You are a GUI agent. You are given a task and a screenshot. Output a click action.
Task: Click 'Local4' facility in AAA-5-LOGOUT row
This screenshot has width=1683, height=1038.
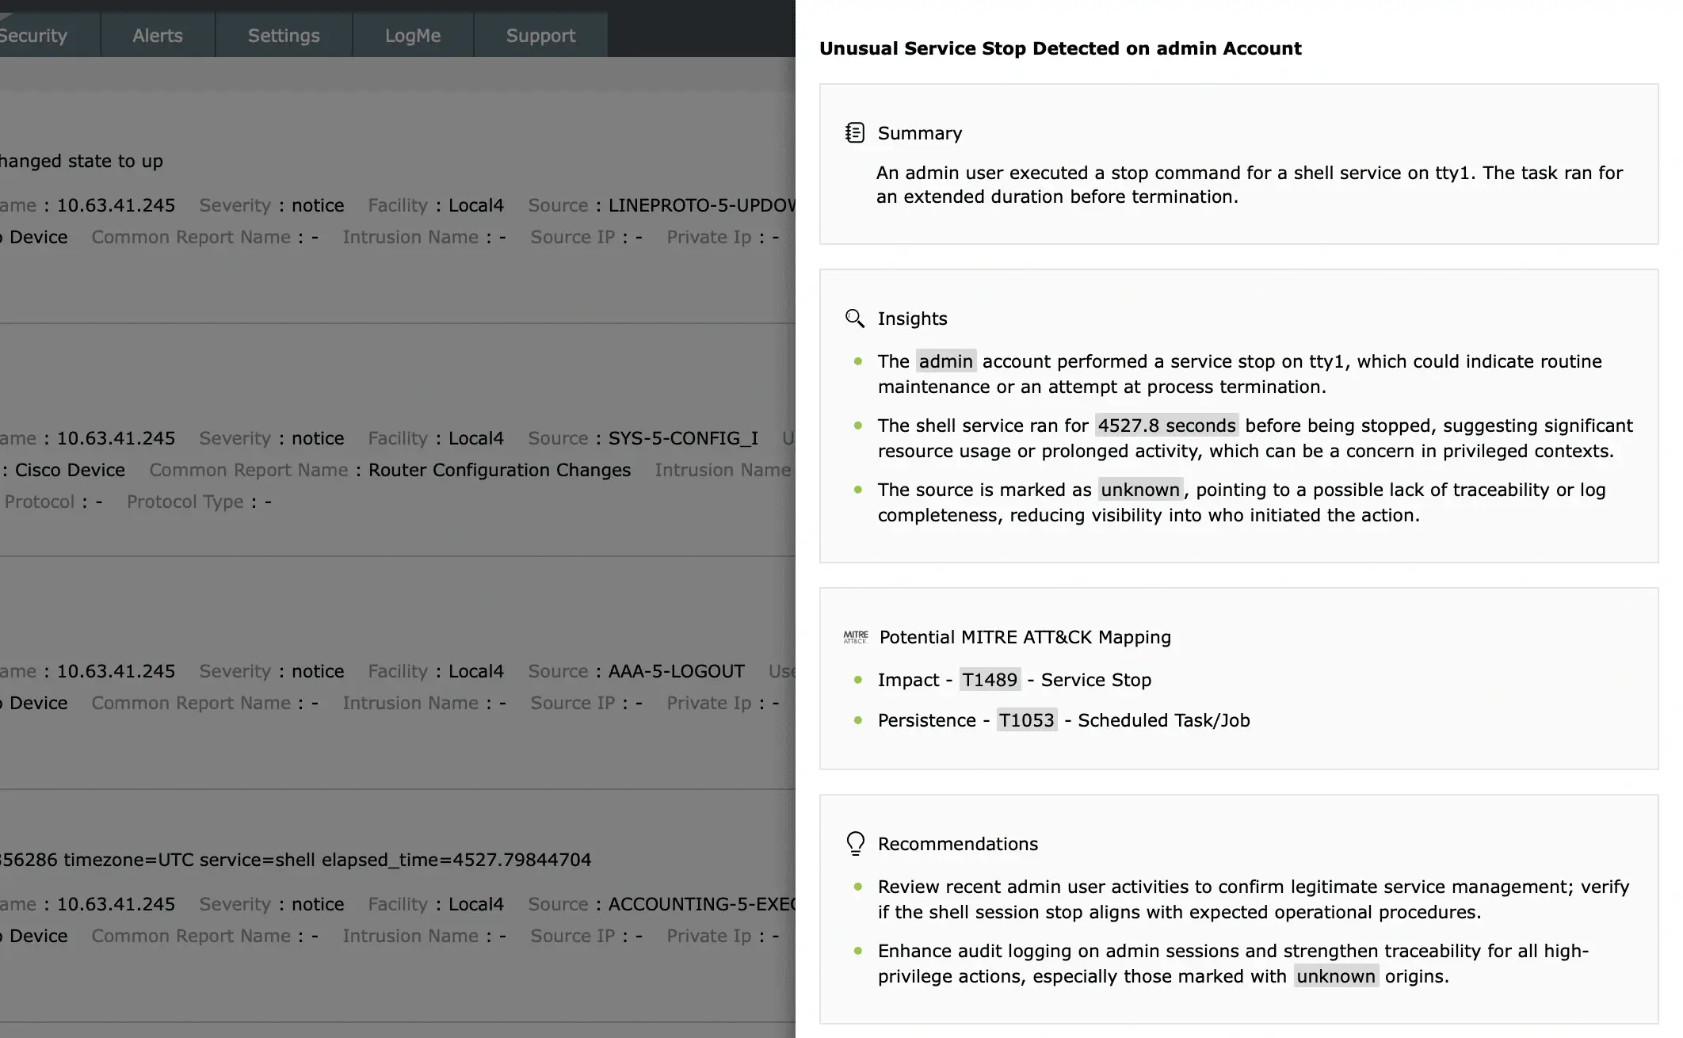tap(476, 671)
